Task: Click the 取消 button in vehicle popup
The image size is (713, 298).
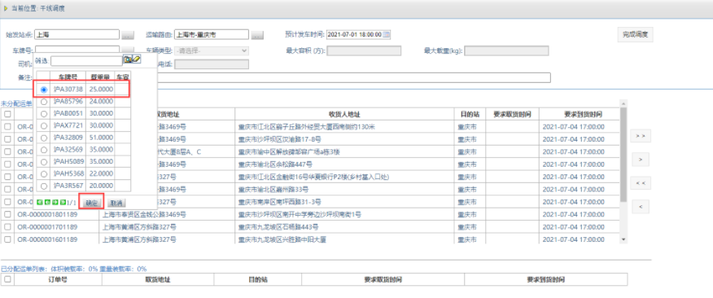Action: click(x=117, y=203)
